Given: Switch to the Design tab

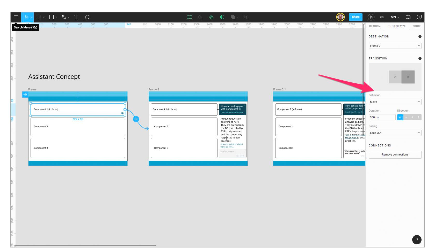Looking at the screenshot, I should point(375,26).
